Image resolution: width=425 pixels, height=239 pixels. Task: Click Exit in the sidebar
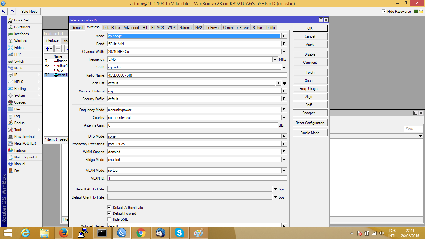[17, 171]
